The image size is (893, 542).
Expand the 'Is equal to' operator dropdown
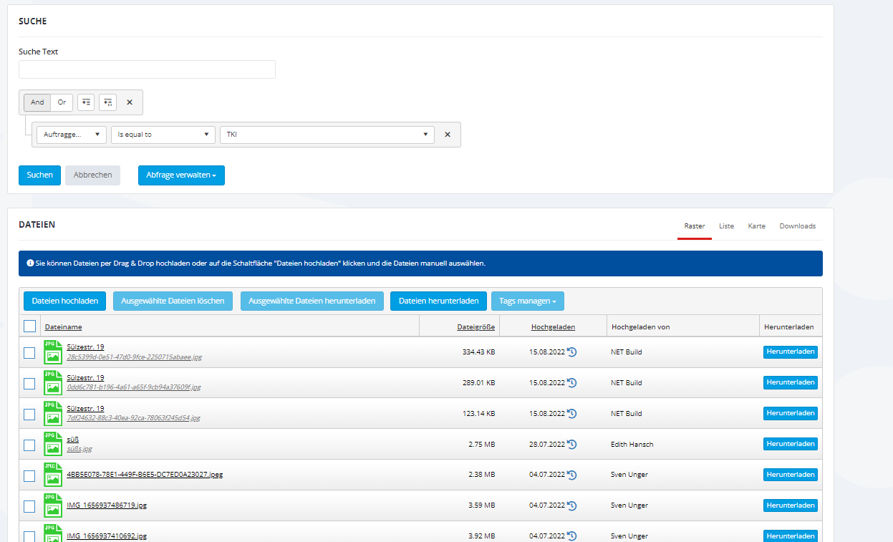163,135
